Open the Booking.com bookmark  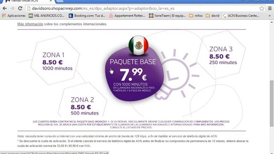coord(87,16)
